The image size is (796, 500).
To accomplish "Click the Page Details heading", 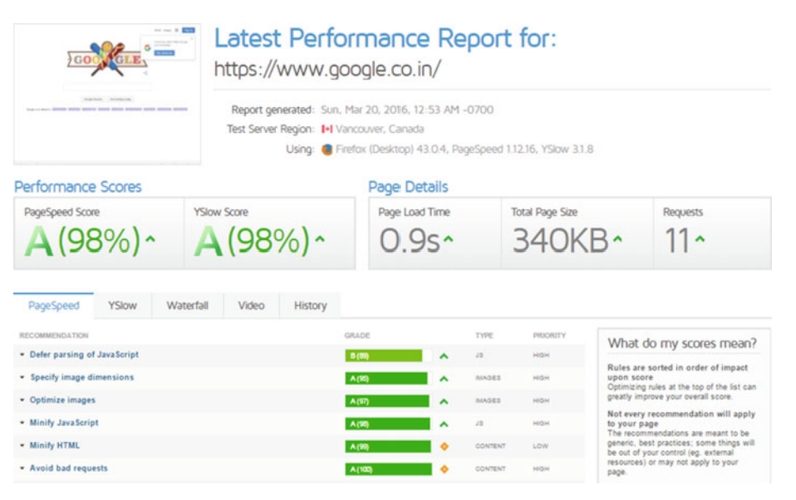I will (408, 188).
